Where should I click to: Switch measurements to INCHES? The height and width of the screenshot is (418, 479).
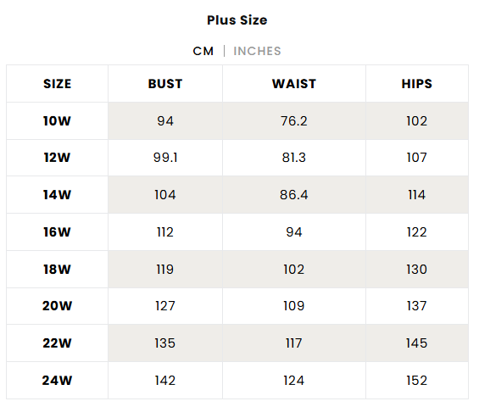[x=257, y=51]
